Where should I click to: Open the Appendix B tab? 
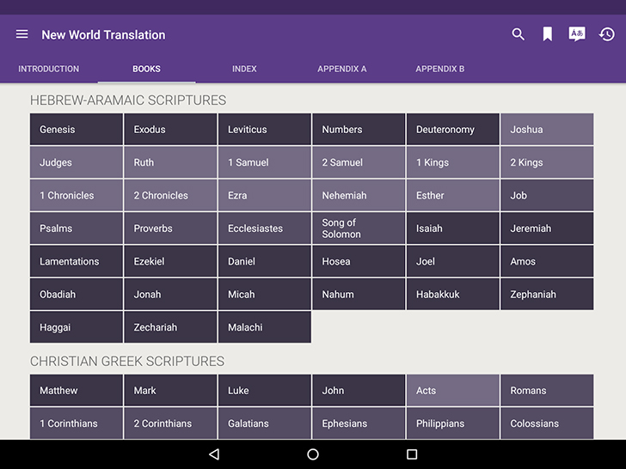coord(440,69)
